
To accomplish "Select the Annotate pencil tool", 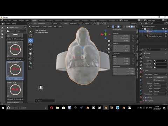I will pyautogui.click(x=31, y=58).
